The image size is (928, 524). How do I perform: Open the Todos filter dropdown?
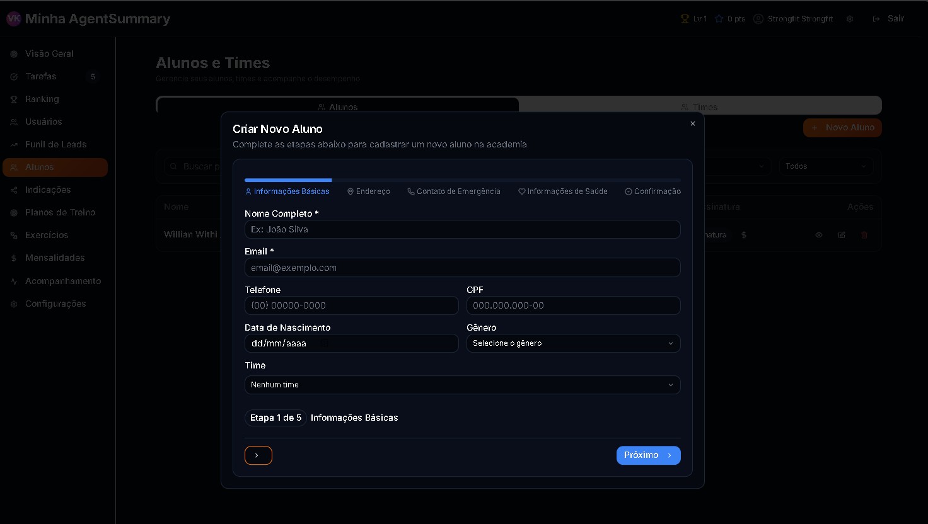(826, 166)
